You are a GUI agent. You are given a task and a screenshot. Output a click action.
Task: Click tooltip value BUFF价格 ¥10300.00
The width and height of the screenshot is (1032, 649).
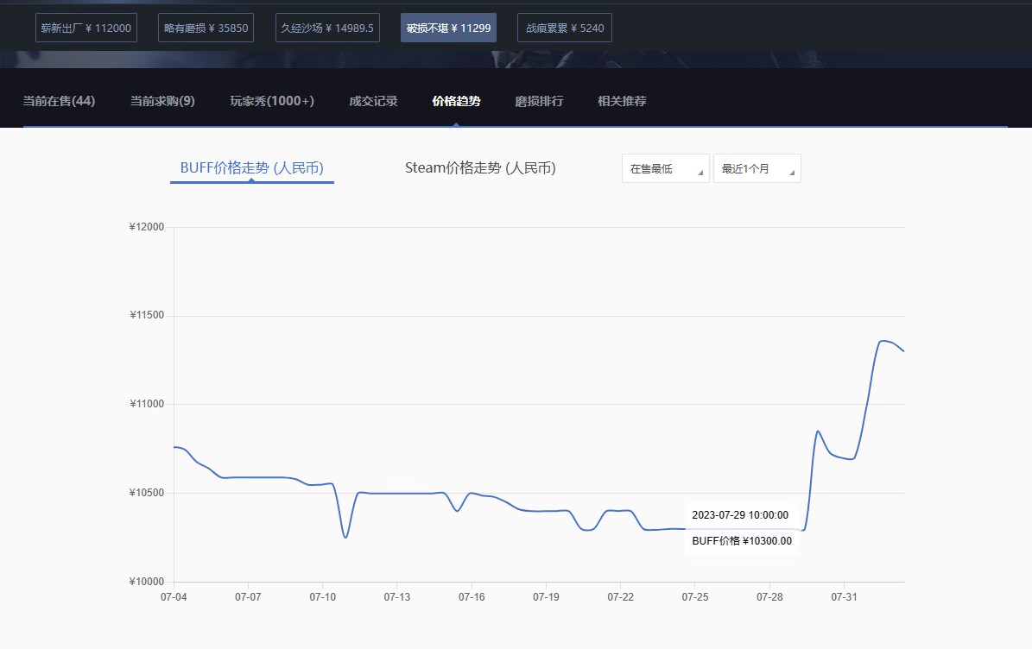742,541
